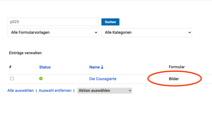This screenshot has height=117, width=212.
Task: Click the green published status icon
Action: coord(41,79)
